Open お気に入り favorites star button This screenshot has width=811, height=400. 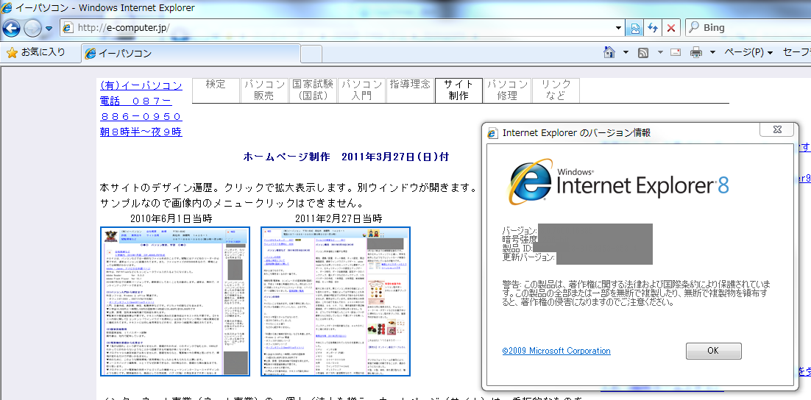pyautogui.click(x=35, y=52)
